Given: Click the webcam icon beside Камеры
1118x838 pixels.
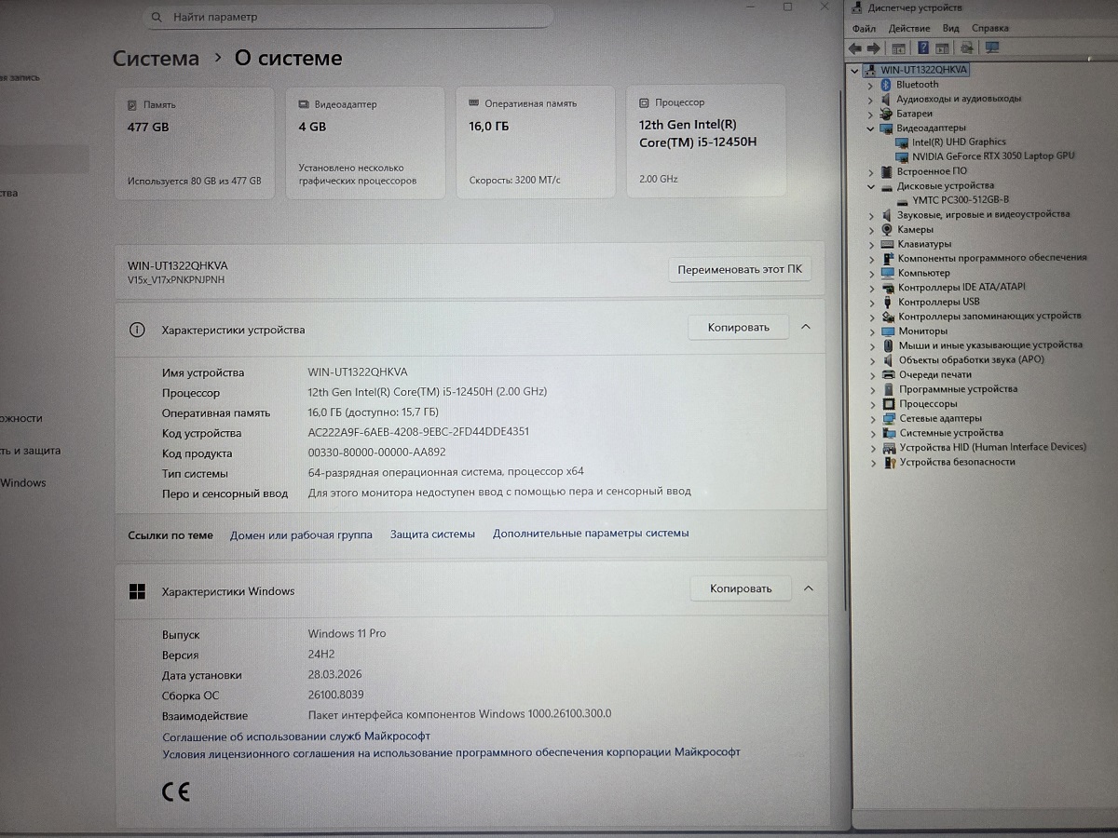Looking at the screenshot, I should [x=888, y=229].
